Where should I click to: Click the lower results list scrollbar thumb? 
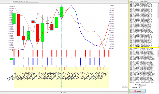(158, 53)
